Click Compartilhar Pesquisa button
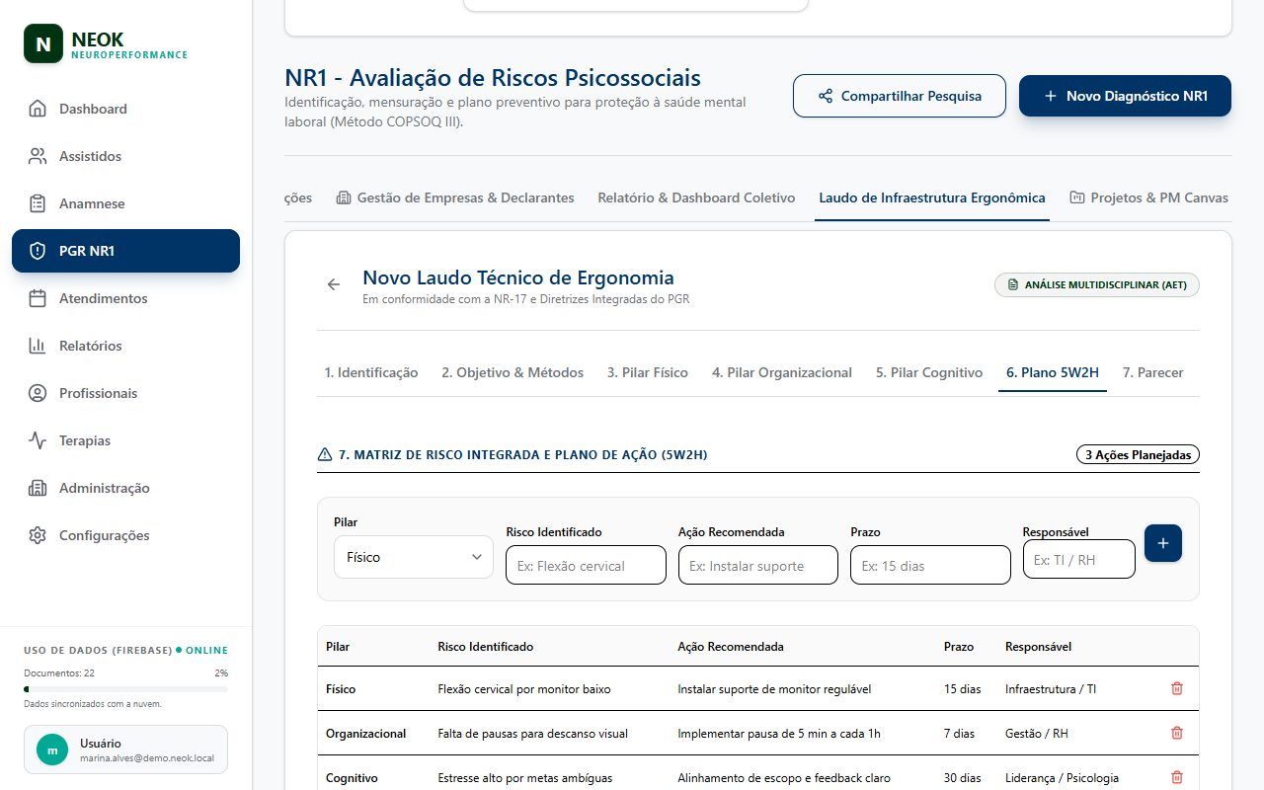 coord(900,96)
